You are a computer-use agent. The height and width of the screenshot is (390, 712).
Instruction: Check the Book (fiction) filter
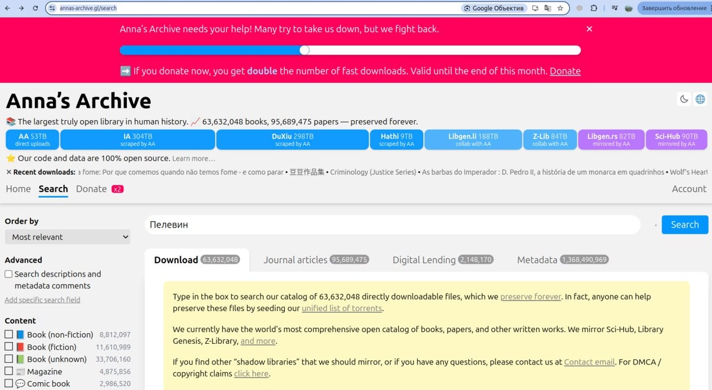click(8, 347)
